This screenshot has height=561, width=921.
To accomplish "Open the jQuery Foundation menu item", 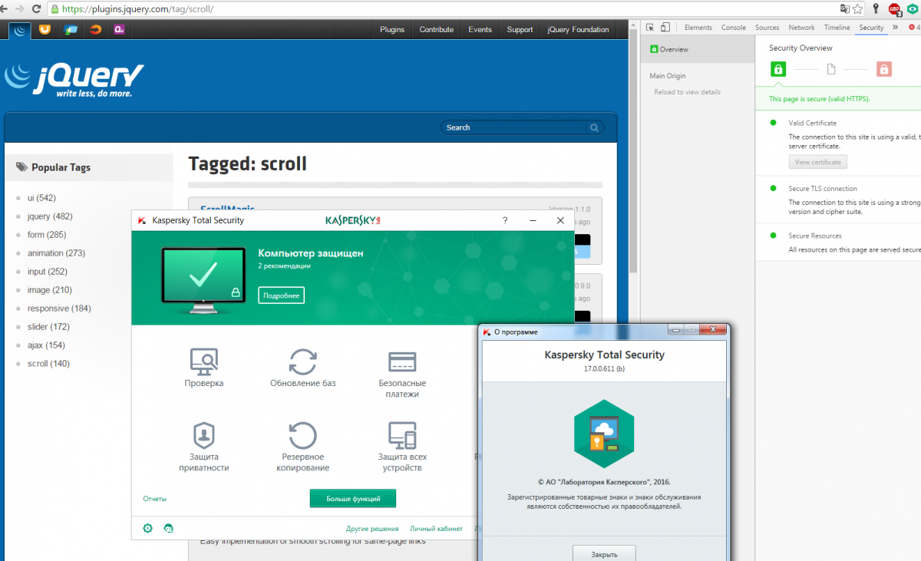I will tap(578, 30).
